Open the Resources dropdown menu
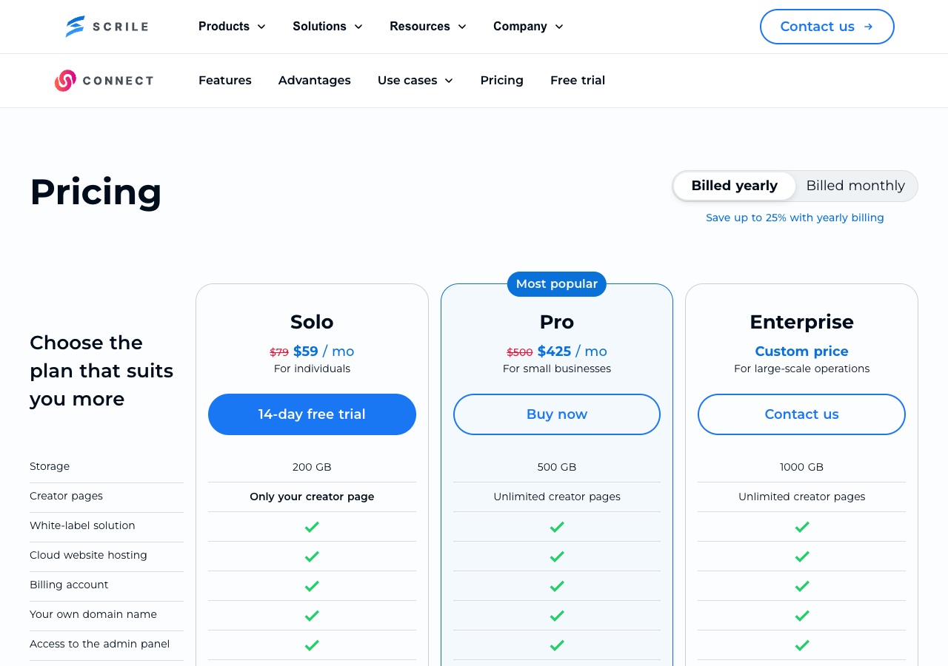Screen dimensions: 948x666 coord(428,27)
